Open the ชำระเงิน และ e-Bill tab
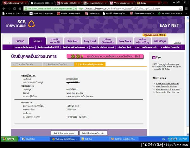Screen dimensions: 190x148 (55, 41)
